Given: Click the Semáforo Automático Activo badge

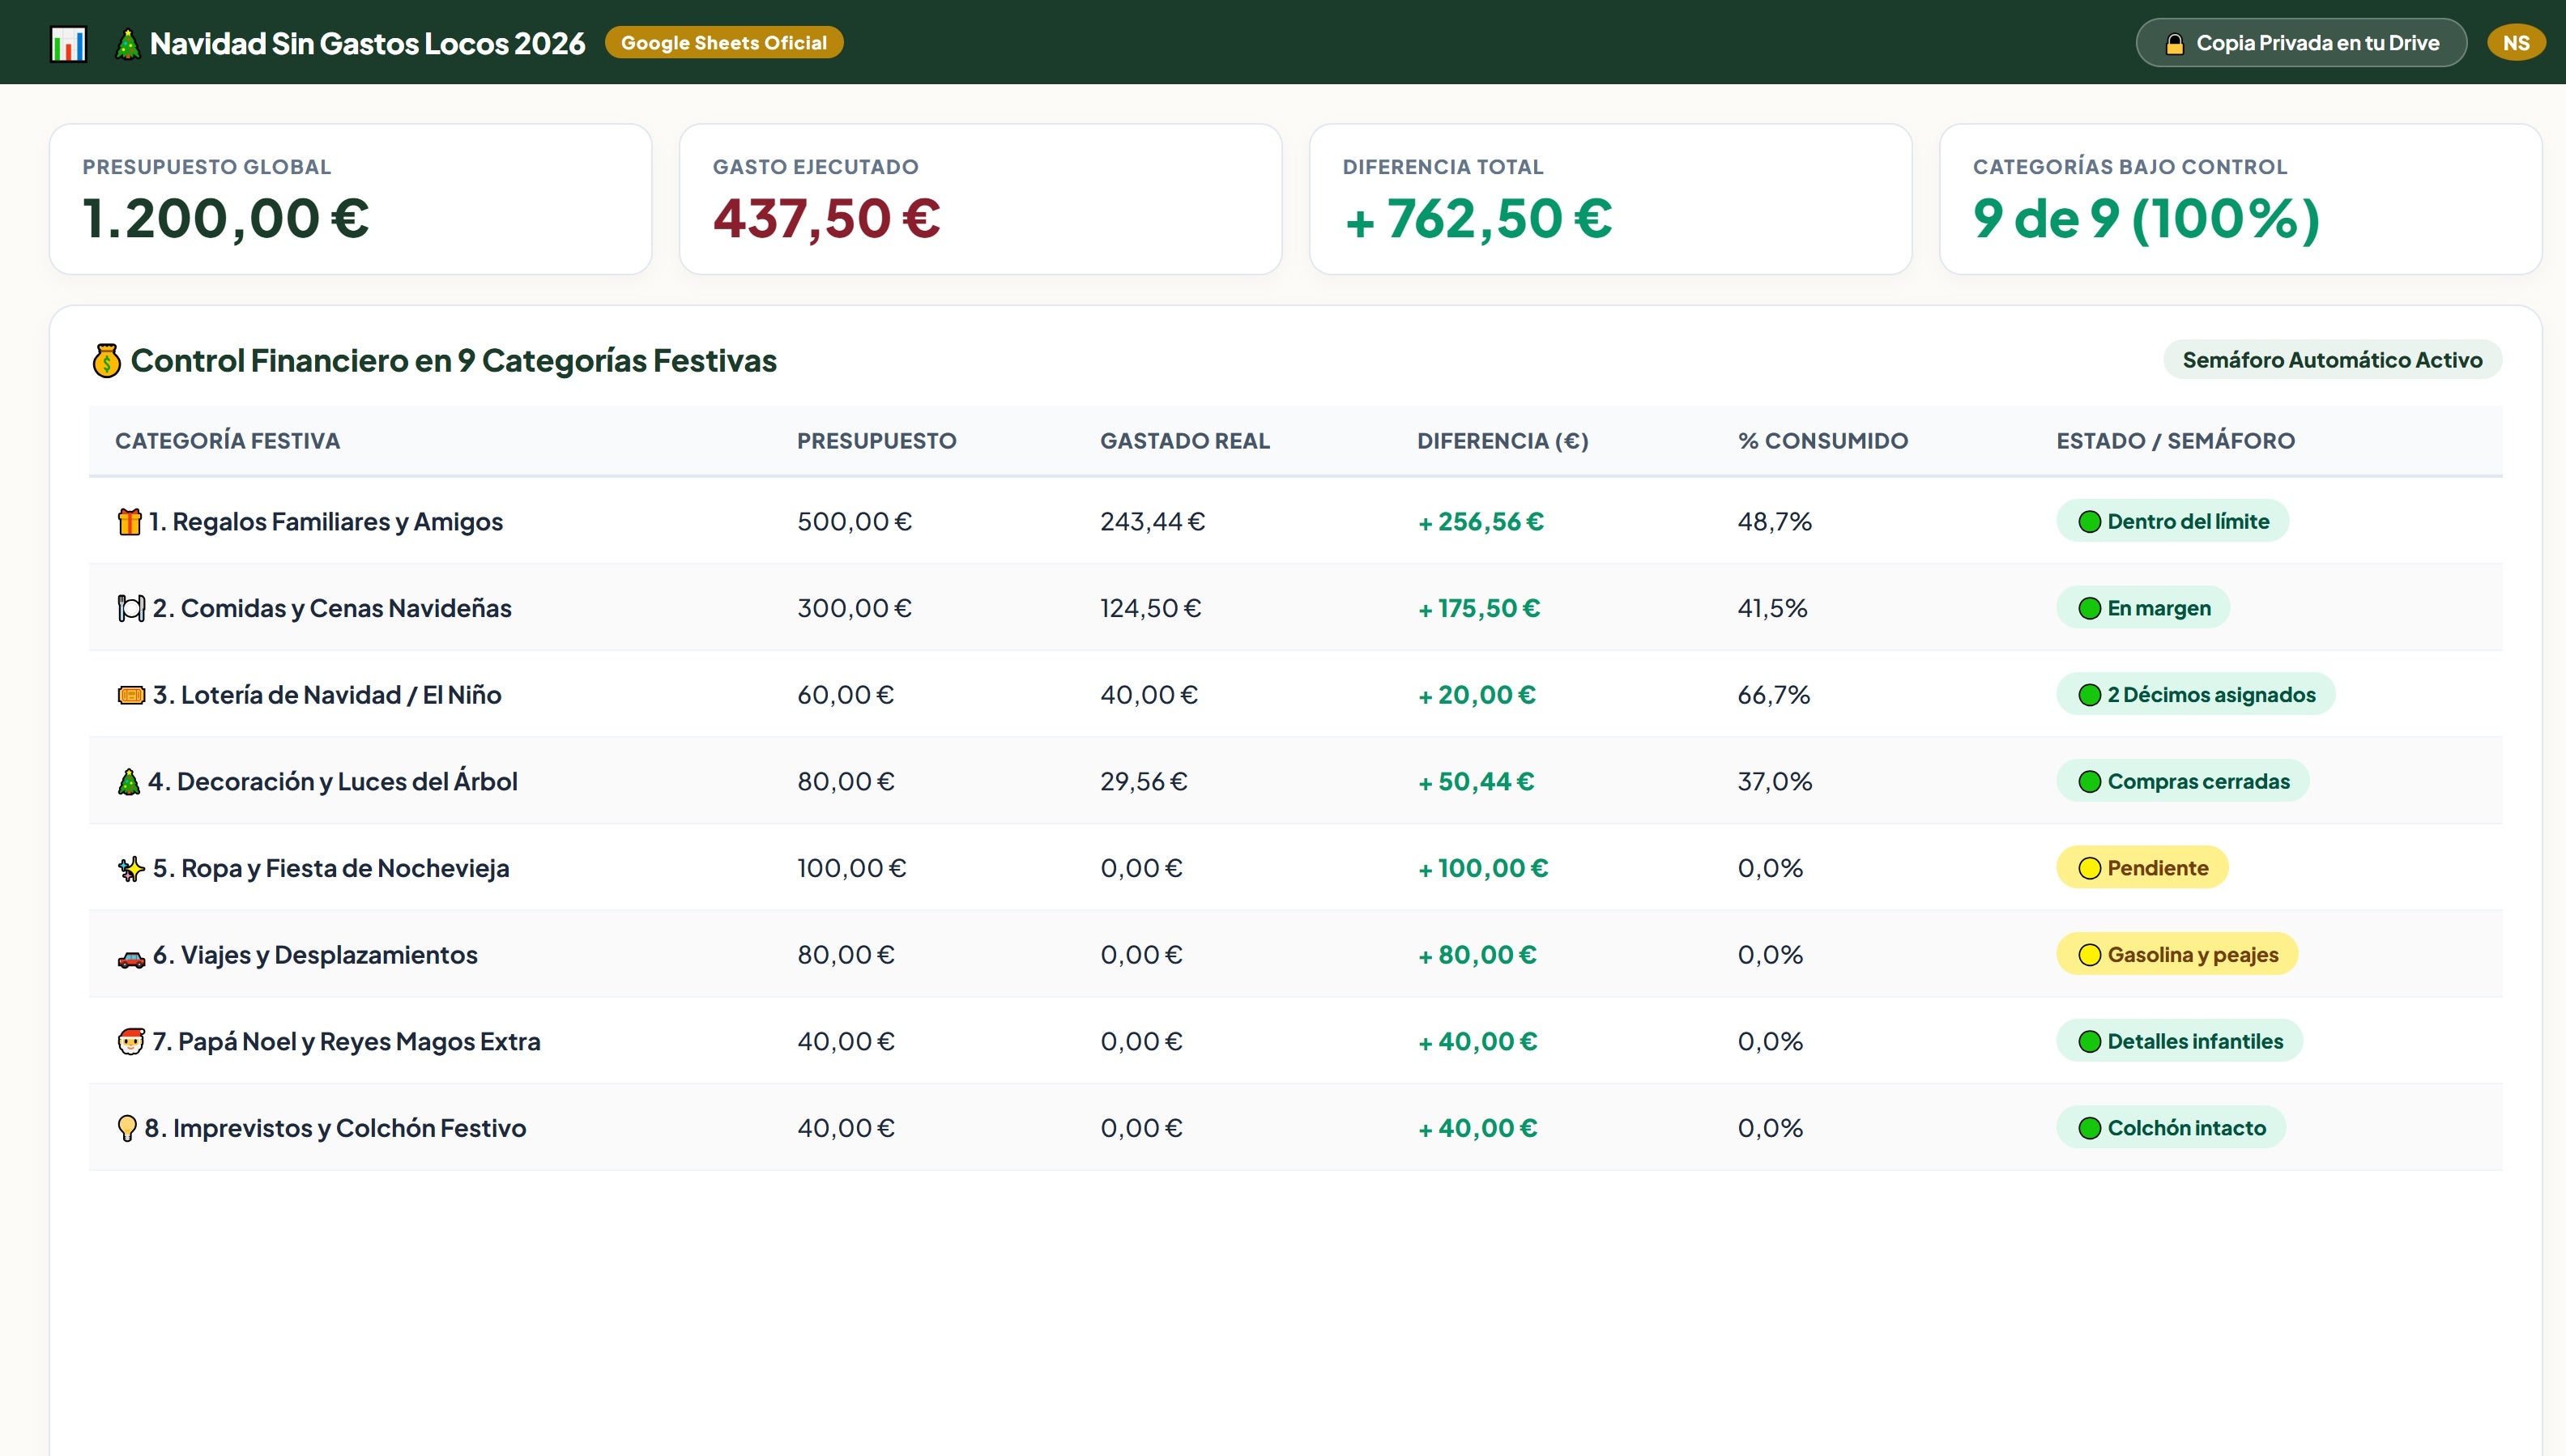Looking at the screenshot, I should 2332,360.
